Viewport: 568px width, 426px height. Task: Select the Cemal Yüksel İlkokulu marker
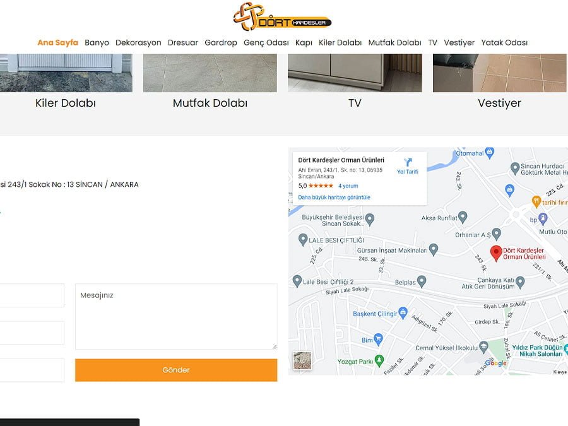coord(483,347)
